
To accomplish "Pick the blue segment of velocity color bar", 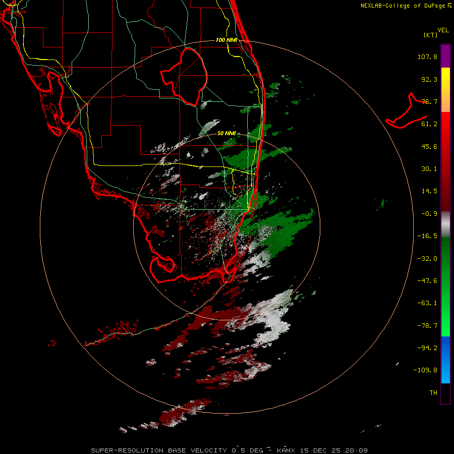I will coord(445,360).
